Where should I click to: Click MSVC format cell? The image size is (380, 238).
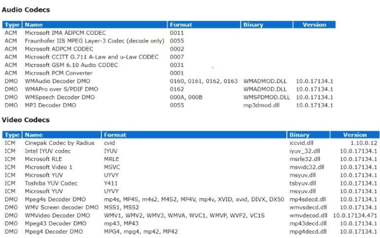(x=111, y=167)
